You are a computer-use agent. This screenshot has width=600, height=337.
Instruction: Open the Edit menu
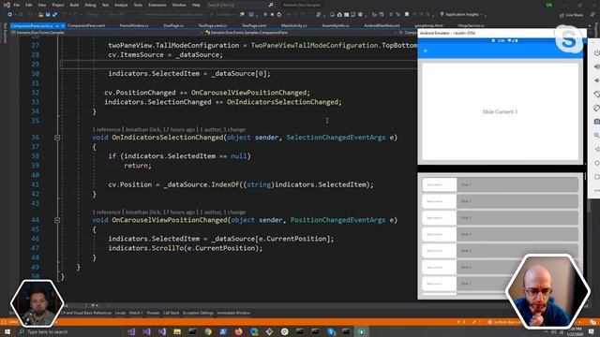(x=29, y=5)
